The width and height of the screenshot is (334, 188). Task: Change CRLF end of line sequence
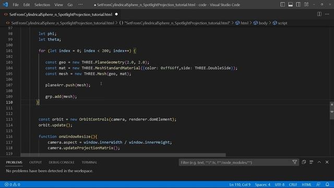[293, 184]
